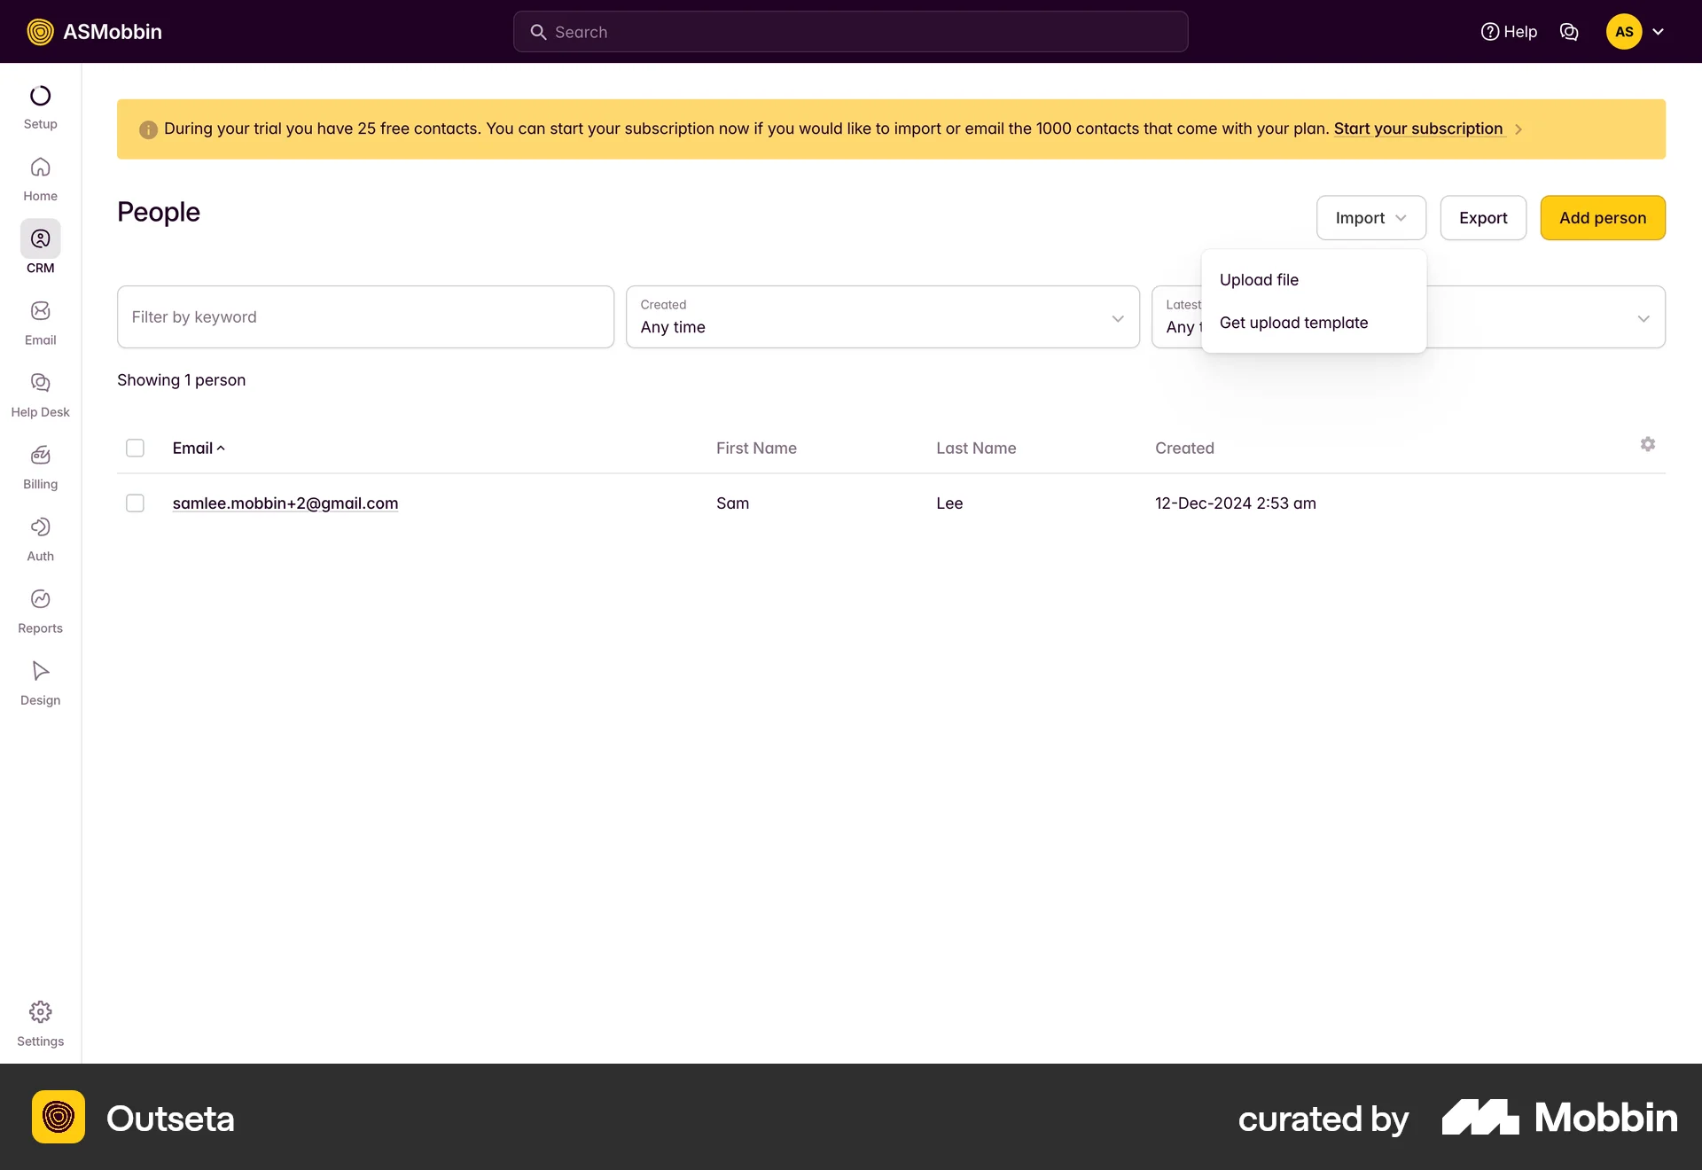
Task: Toggle the Email column sort order
Action: tap(197, 448)
